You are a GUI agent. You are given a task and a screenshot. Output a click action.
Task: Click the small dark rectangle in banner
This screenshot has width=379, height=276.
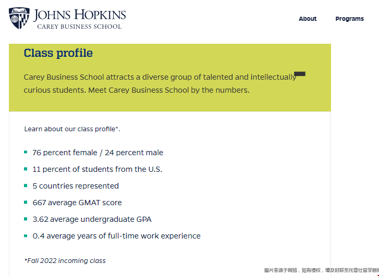click(300, 74)
